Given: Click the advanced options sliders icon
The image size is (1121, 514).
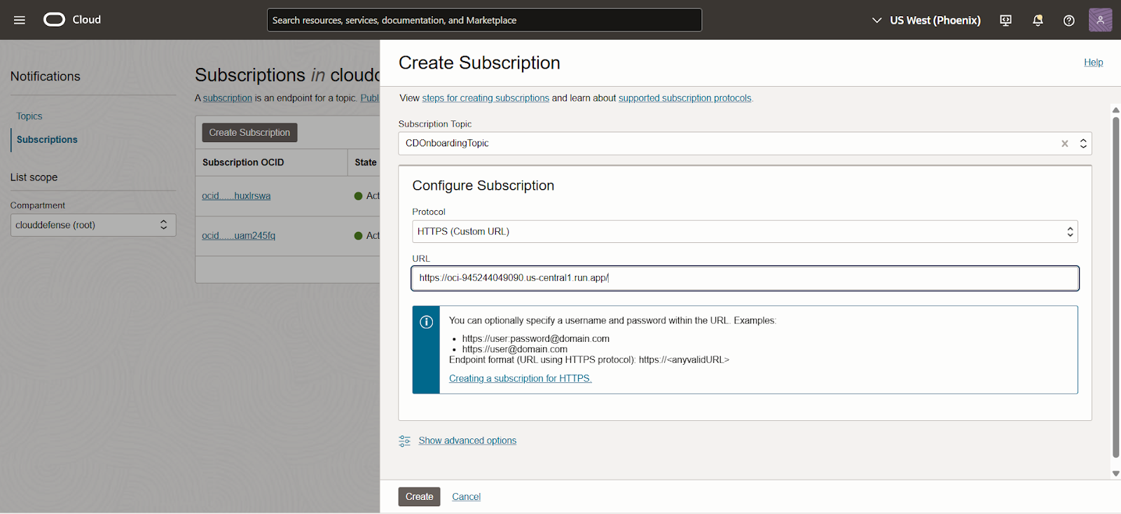Looking at the screenshot, I should (404, 440).
